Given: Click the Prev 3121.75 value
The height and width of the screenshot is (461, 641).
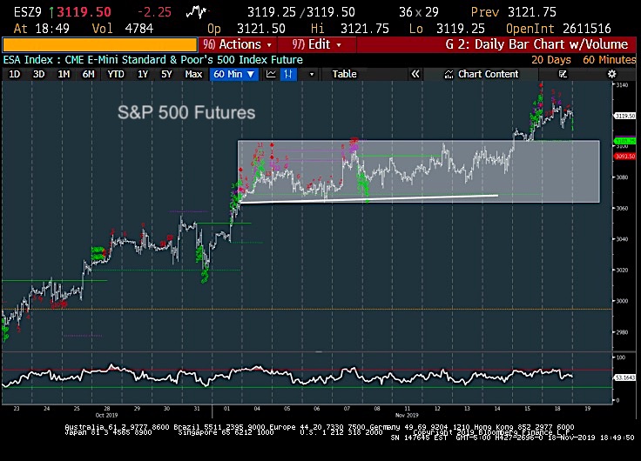Looking at the screenshot, I should 514,12.
